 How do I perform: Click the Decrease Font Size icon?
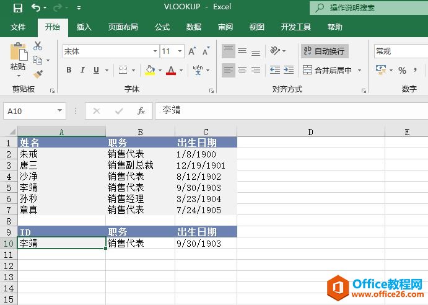click(206, 51)
